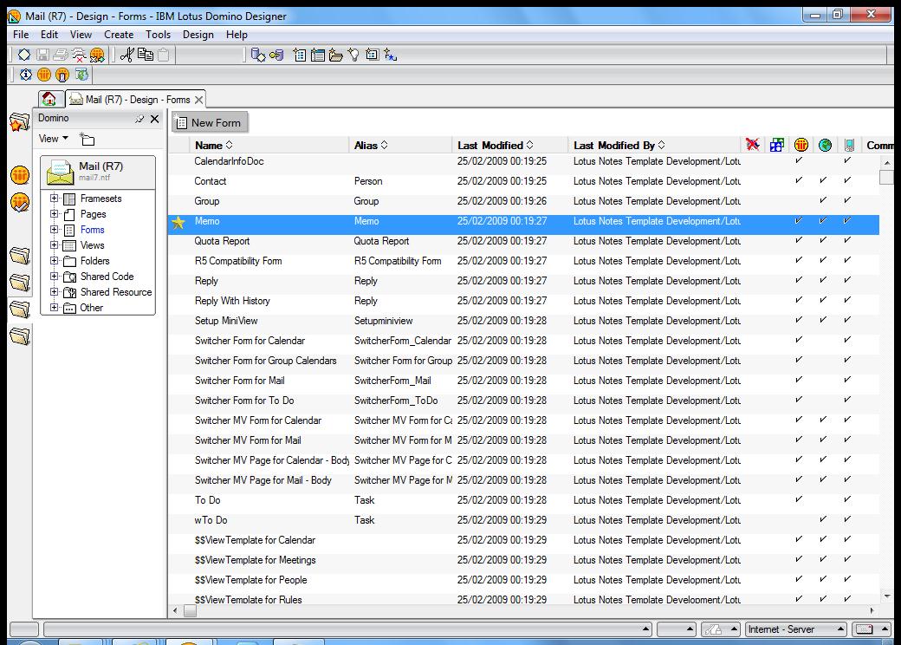The image size is (901, 645).
Task: Click first orange Notes preview toolbar icon
Action: [x=44, y=75]
